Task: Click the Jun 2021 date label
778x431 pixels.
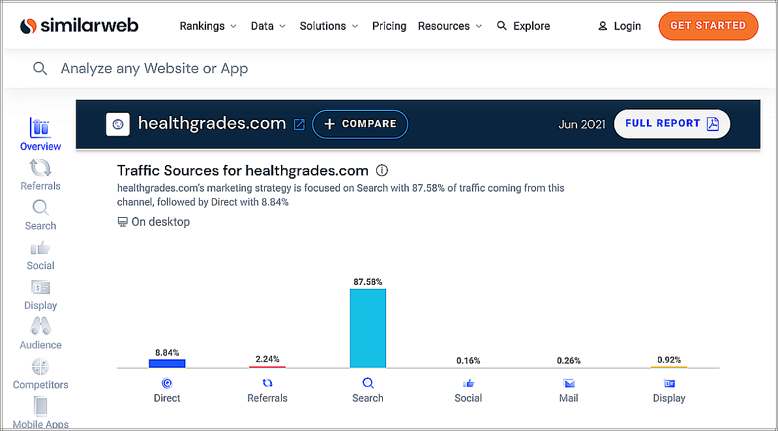Action: coord(582,125)
